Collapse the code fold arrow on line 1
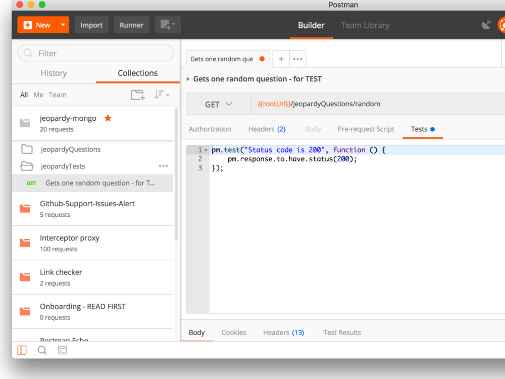Screen dimensions: 505x379 (x=206, y=150)
